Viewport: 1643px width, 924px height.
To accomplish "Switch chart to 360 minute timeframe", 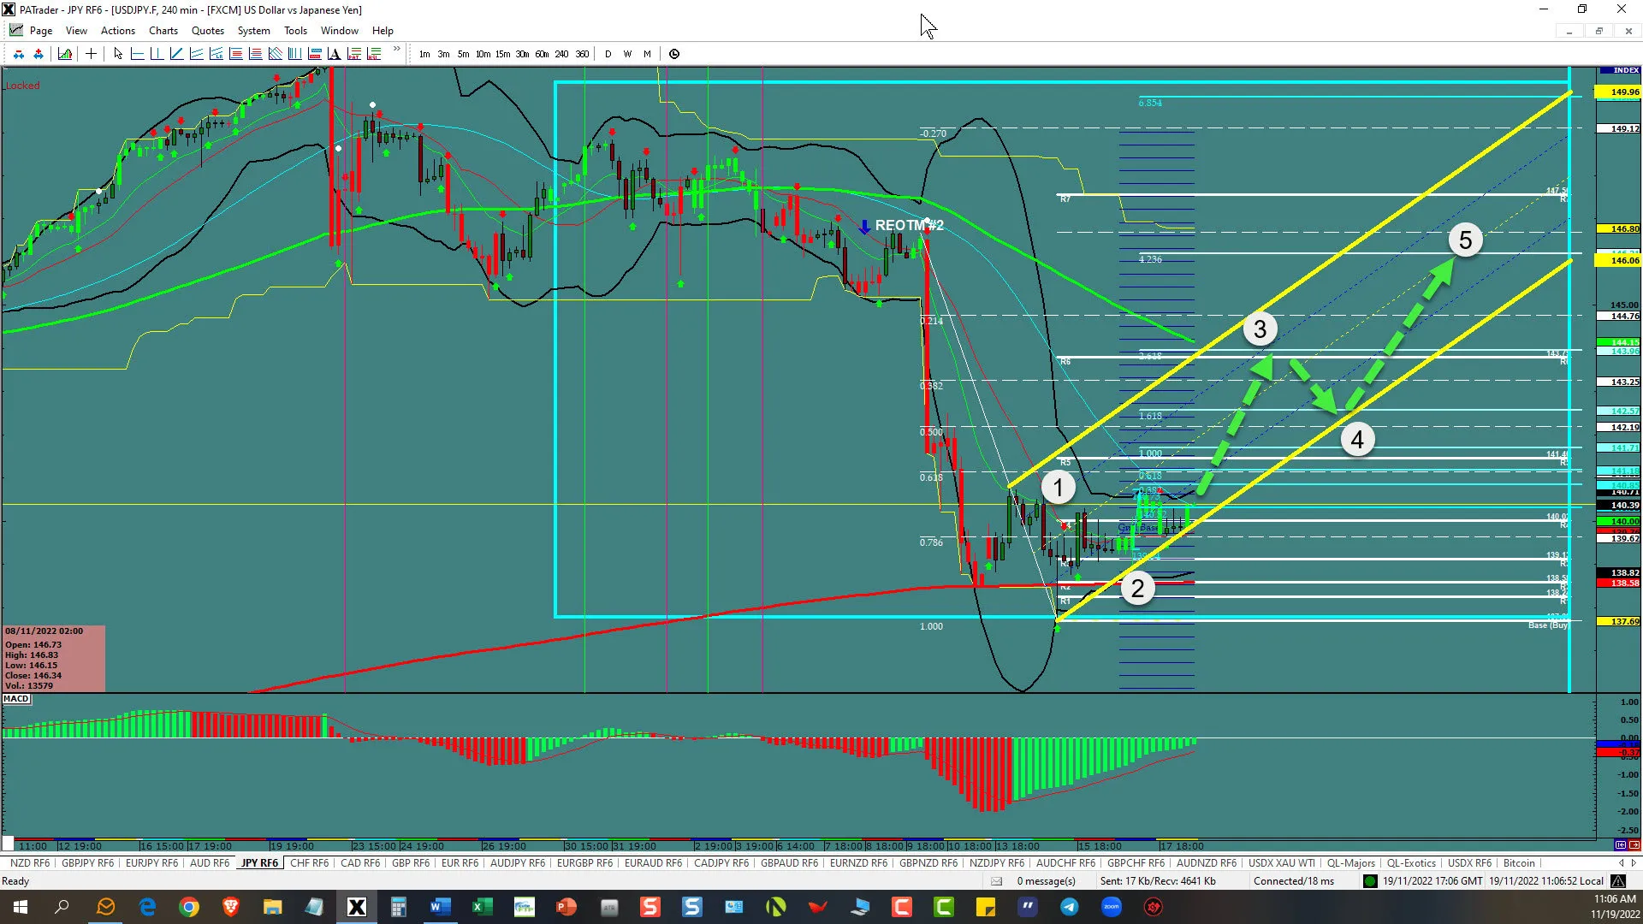I will [x=582, y=54].
